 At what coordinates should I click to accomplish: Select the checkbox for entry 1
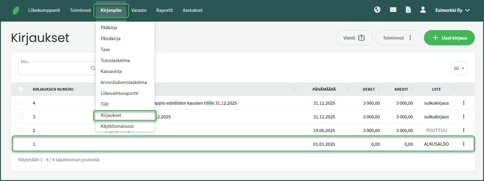point(21,144)
